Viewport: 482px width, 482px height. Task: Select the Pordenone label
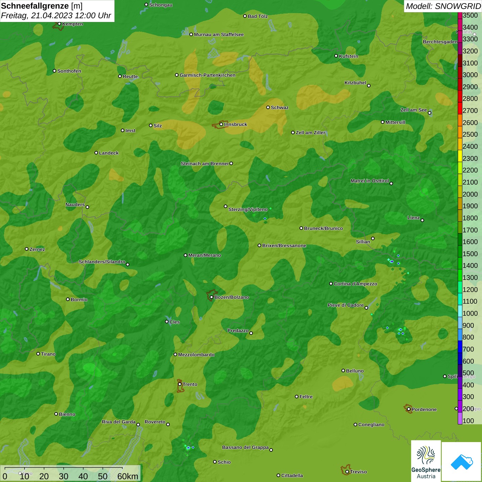(x=424, y=409)
